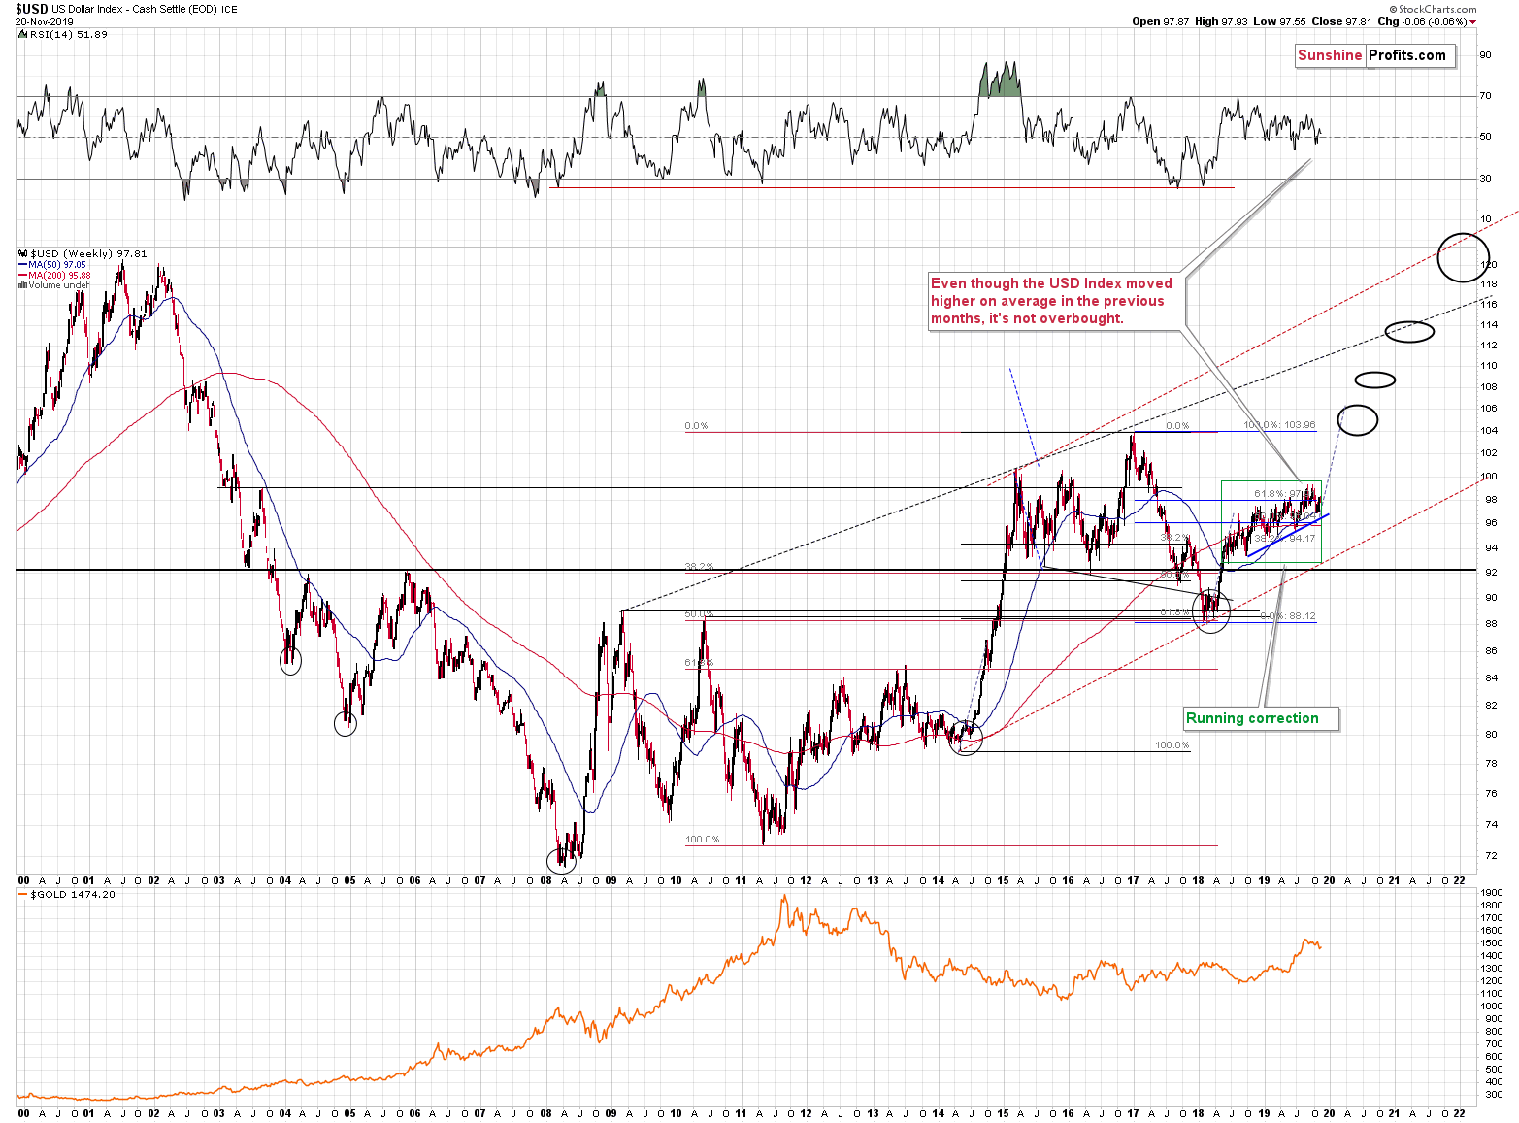Click the Volume undef legend entry
1519x1123 pixels.
coord(53,285)
